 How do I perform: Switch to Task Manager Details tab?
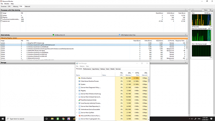pyautogui.click(x=112, y=69)
